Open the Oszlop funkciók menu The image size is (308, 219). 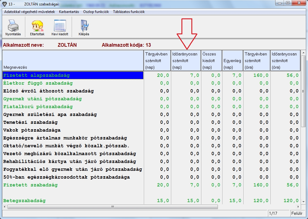point(96,12)
